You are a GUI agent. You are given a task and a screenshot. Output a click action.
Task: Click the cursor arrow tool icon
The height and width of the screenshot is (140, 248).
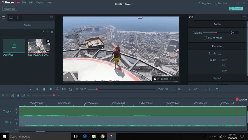pos(210,89)
